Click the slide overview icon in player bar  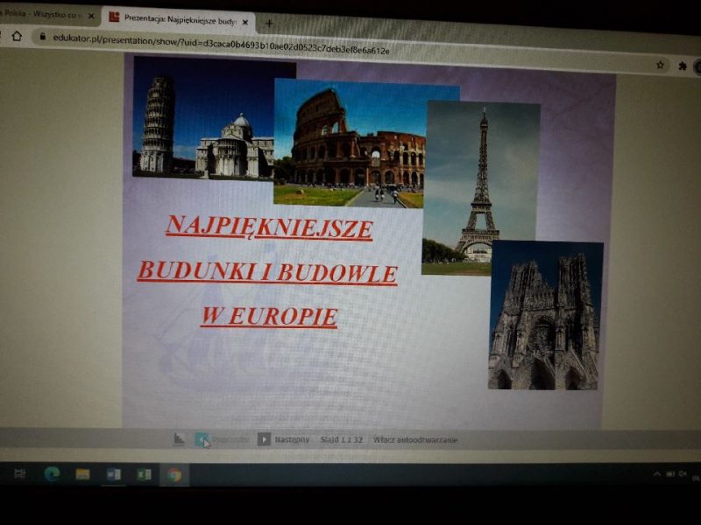click(180, 438)
